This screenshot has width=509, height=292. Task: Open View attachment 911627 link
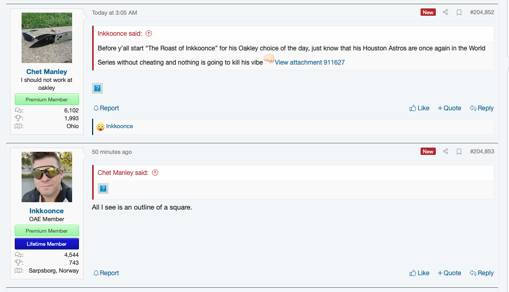pyautogui.click(x=310, y=62)
